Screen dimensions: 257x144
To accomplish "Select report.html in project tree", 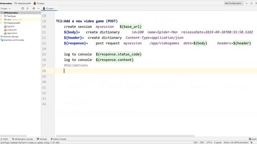I will point(12,33).
